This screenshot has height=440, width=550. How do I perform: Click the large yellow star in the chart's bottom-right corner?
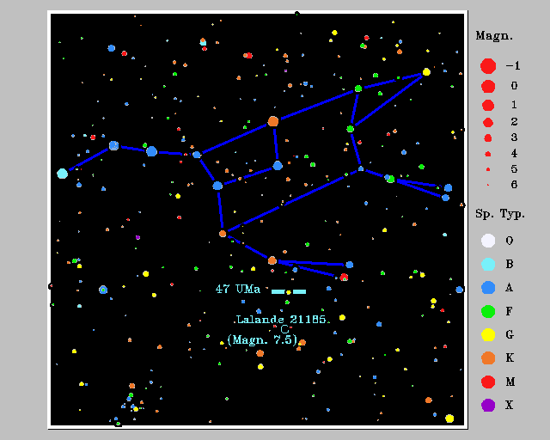(449, 419)
